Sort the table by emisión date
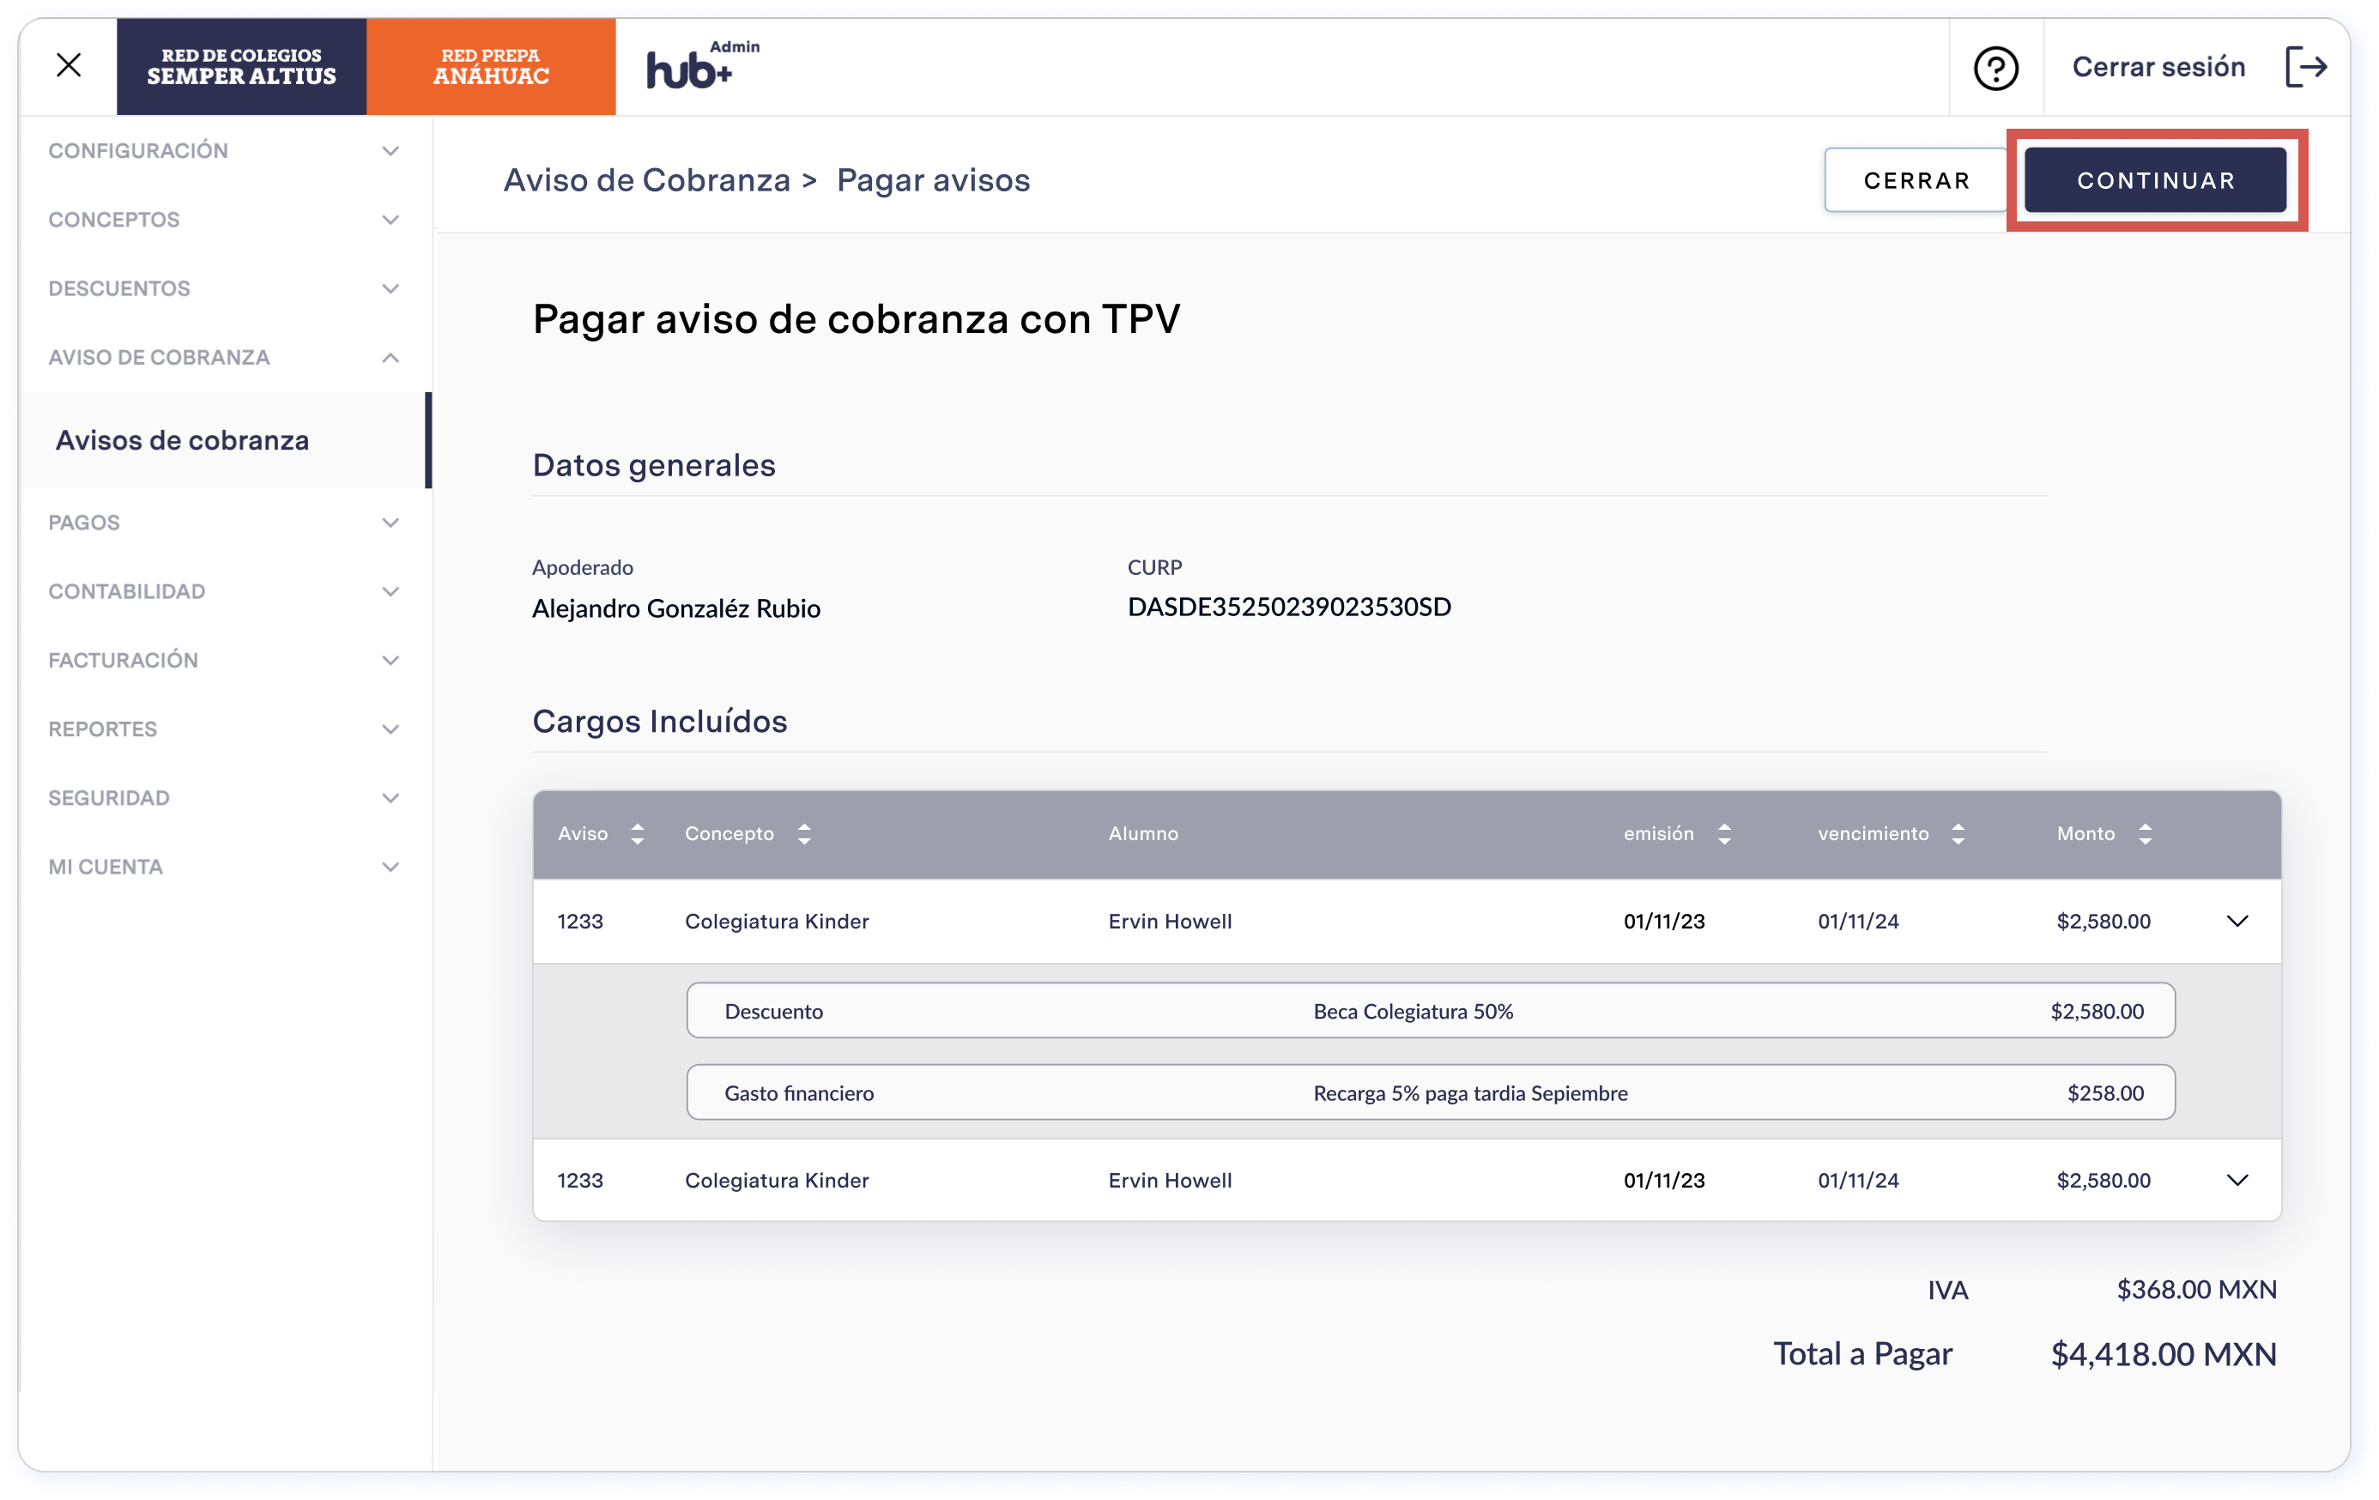Screen dimensions: 2379x1500 point(1724,834)
